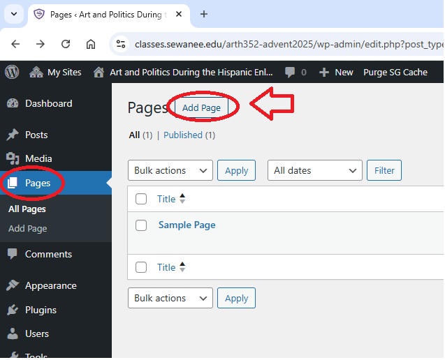Open Plugins from the sidebar
Image resolution: width=445 pixels, height=360 pixels.
(x=41, y=310)
